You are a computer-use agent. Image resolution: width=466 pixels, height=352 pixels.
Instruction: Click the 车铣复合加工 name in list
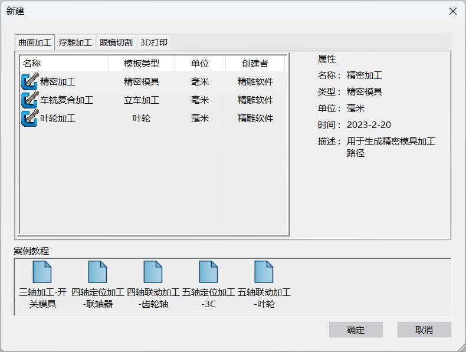(67, 100)
